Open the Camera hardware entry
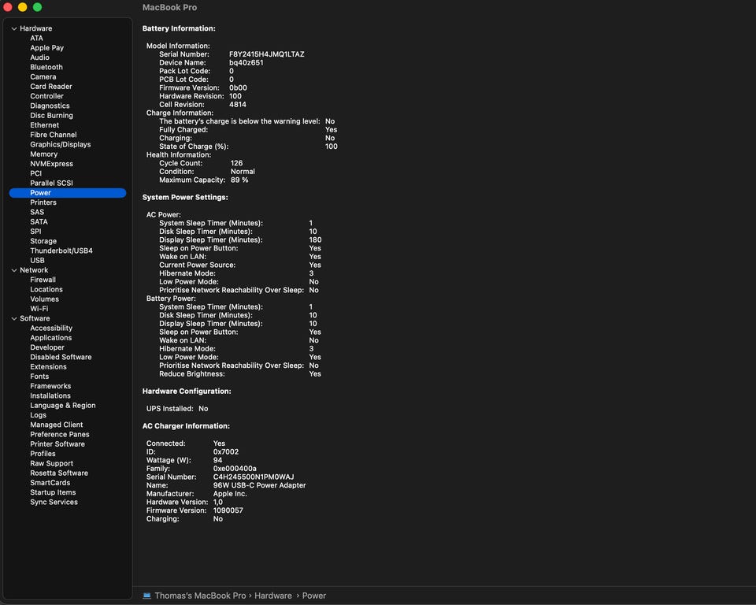The height and width of the screenshot is (605, 756). (43, 76)
